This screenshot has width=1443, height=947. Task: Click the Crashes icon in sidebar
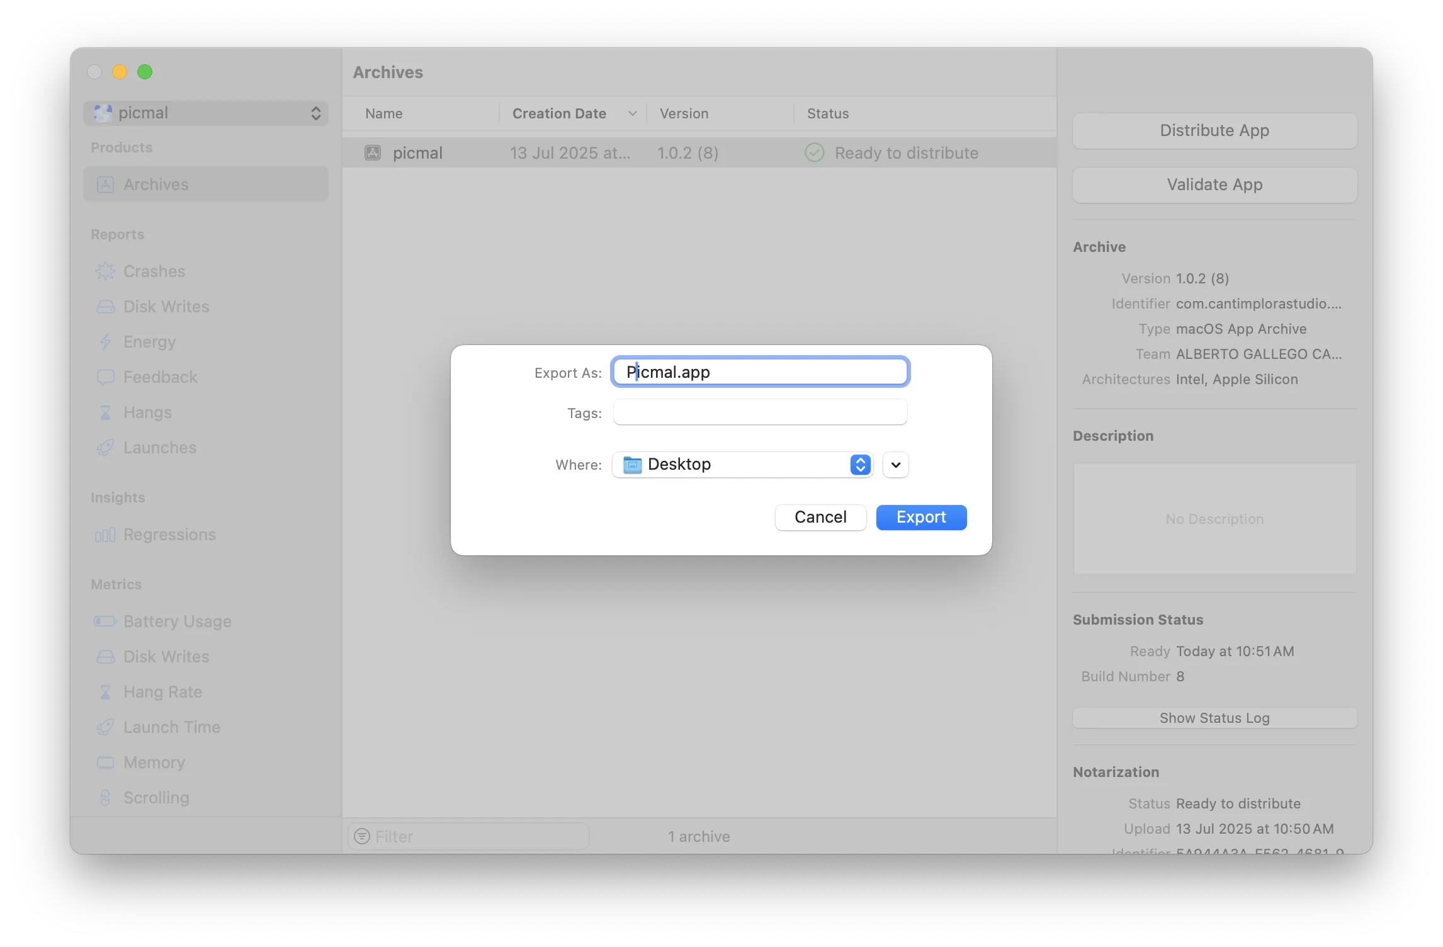coord(105,271)
